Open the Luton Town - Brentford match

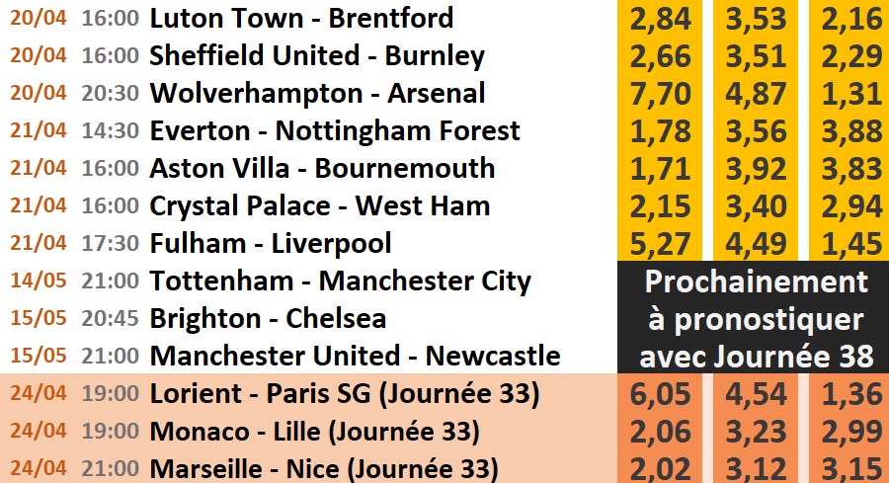click(301, 19)
